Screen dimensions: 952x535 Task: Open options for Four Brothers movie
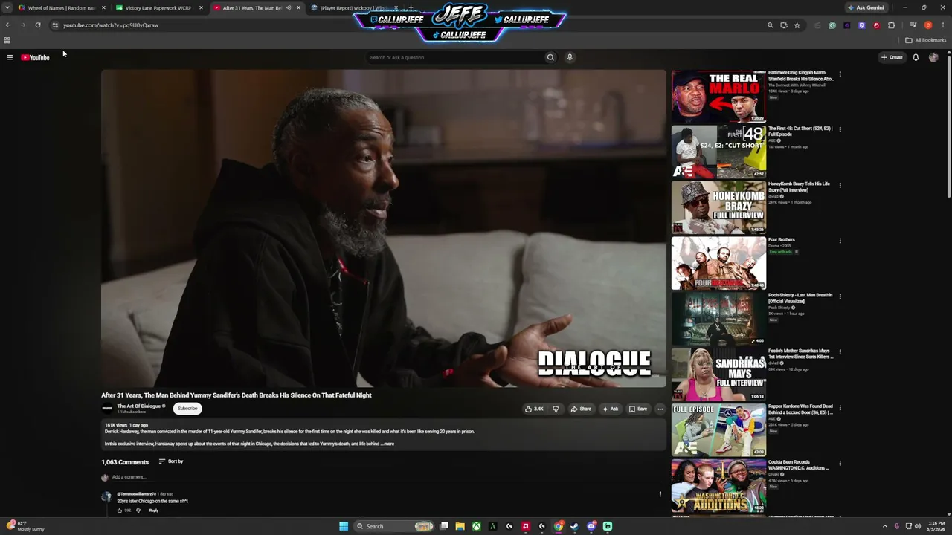click(x=840, y=241)
